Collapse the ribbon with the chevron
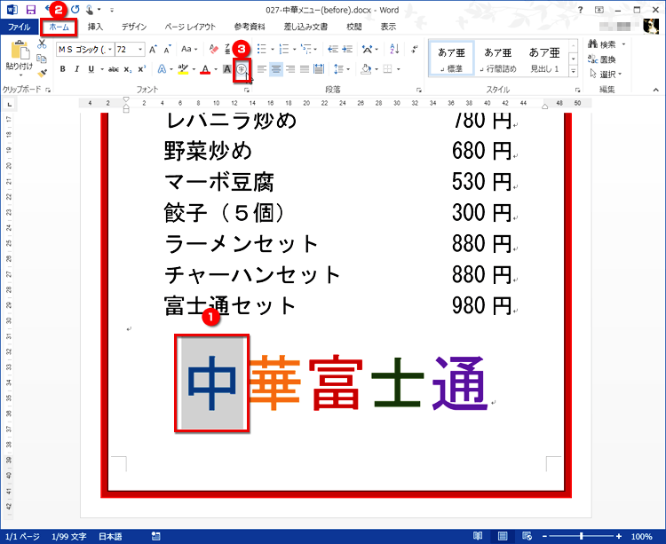The image size is (666, 544). coord(656,90)
